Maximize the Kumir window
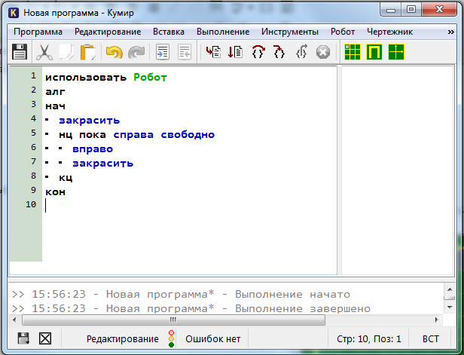The height and width of the screenshot is (355, 464). click(x=411, y=9)
